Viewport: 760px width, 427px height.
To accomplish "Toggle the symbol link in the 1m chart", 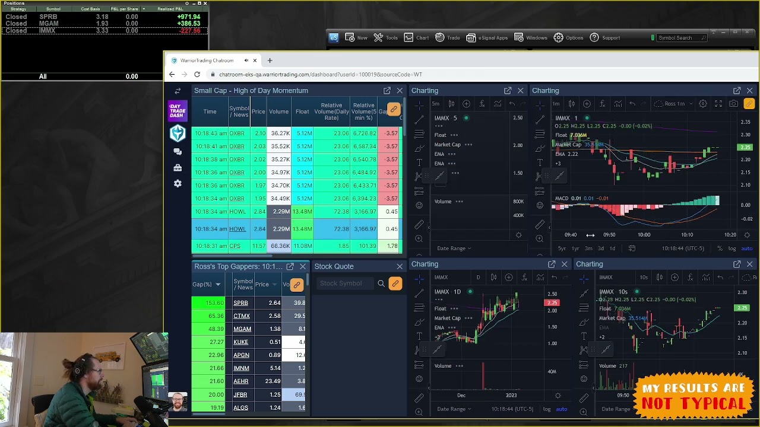I will point(749,104).
